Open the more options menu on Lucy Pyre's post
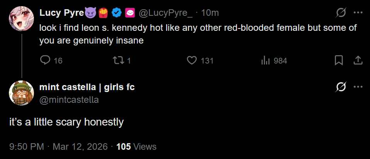The height and width of the screenshot is (159, 370). click(358, 13)
